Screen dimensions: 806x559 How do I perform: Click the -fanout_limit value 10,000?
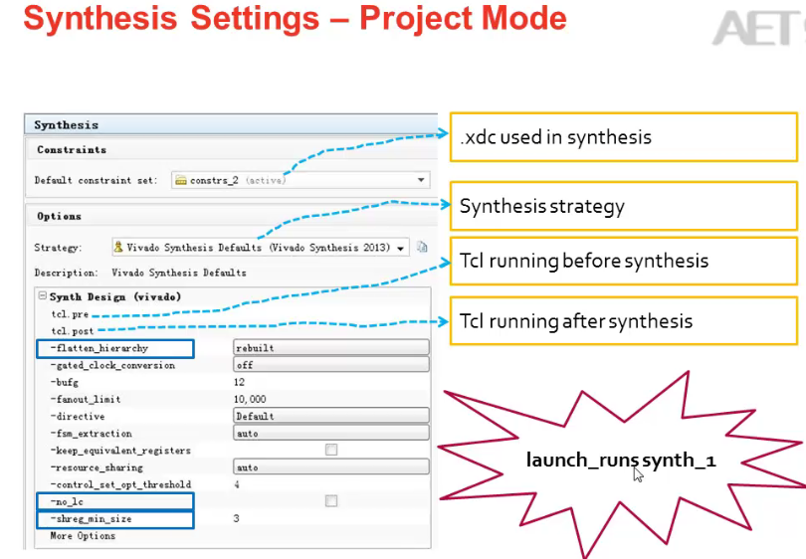pos(250,399)
